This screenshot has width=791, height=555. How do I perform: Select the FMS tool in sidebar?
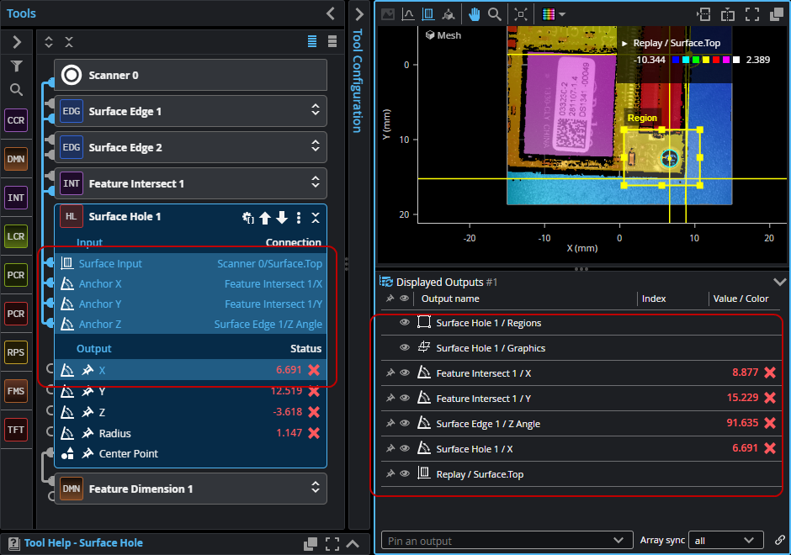click(x=16, y=391)
